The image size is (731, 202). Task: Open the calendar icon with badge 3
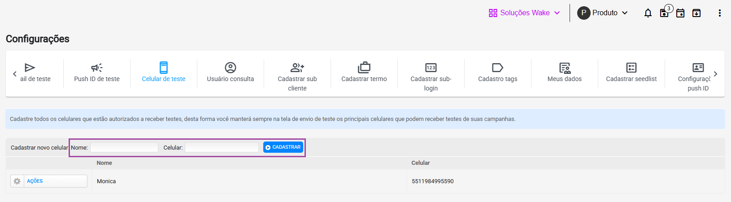pyautogui.click(x=665, y=13)
